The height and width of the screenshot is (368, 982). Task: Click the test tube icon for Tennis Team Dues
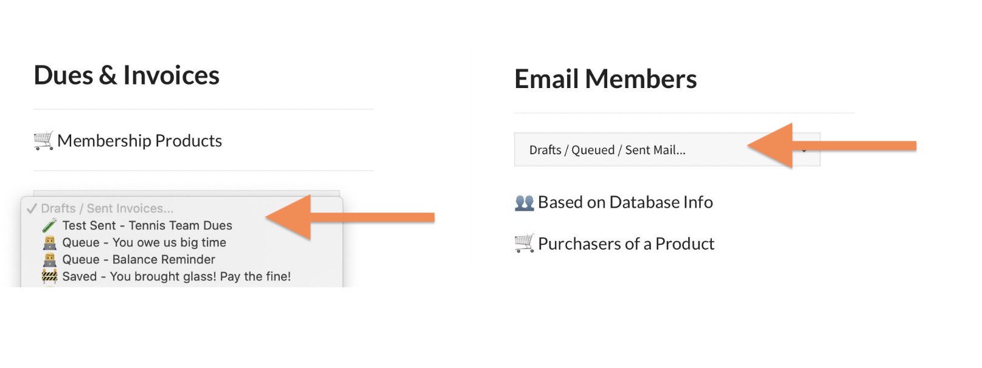[x=49, y=225]
